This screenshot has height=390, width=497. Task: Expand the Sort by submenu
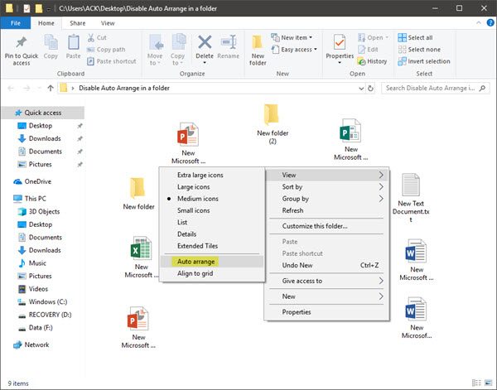click(326, 187)
